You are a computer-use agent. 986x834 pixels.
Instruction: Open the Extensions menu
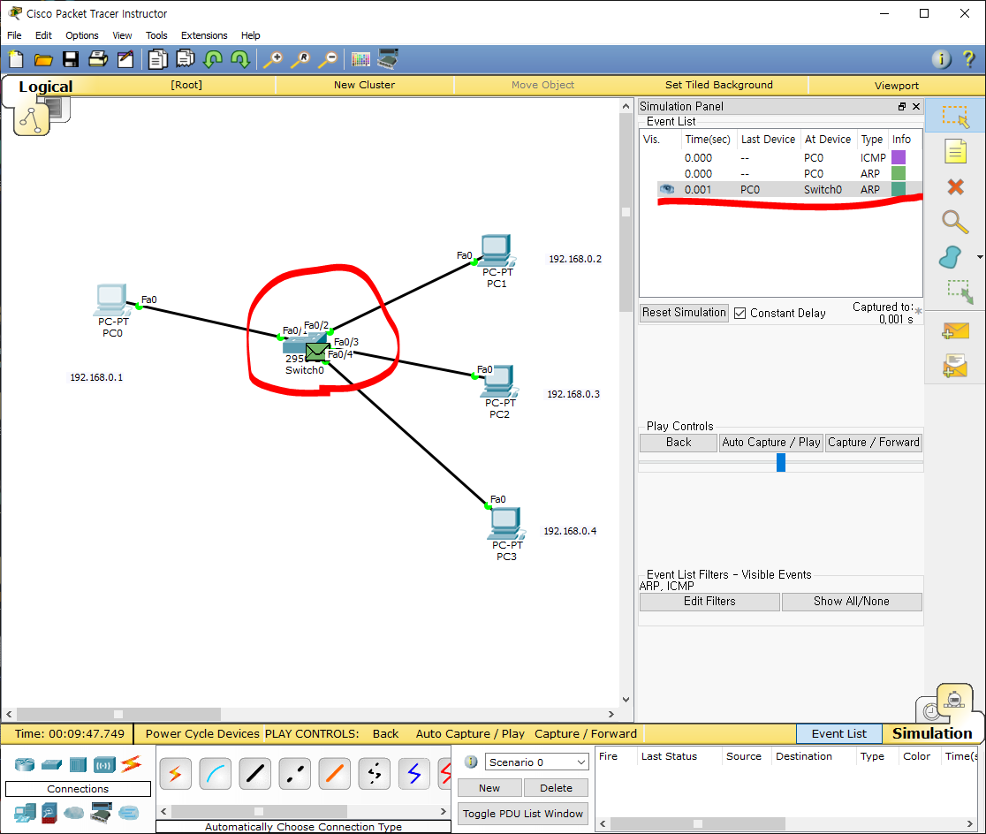204,35
